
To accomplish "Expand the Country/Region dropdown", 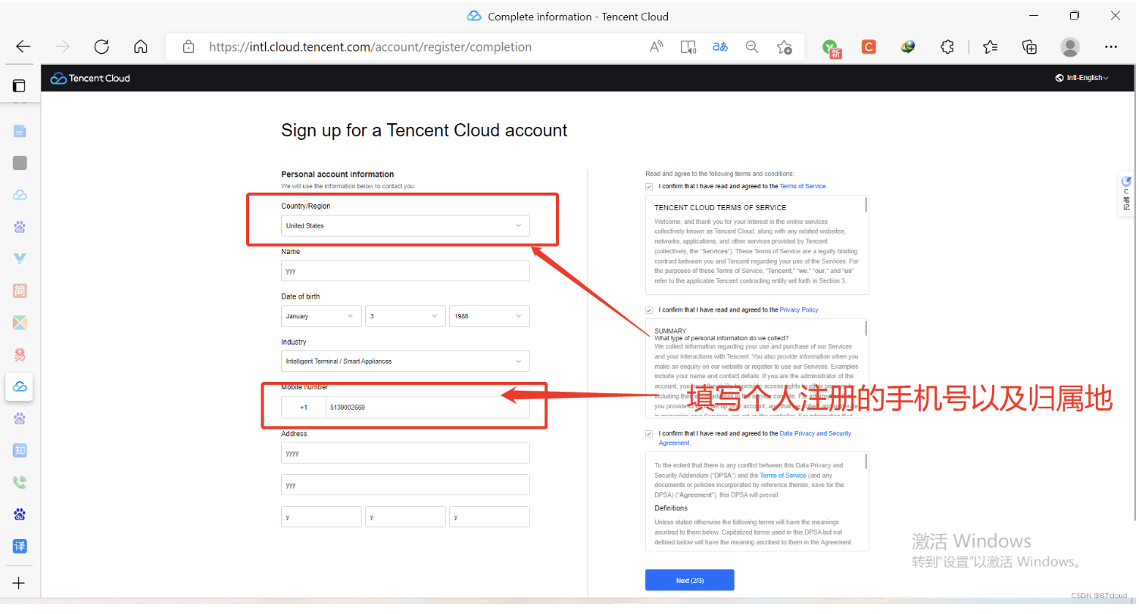I will pos(405,225).
